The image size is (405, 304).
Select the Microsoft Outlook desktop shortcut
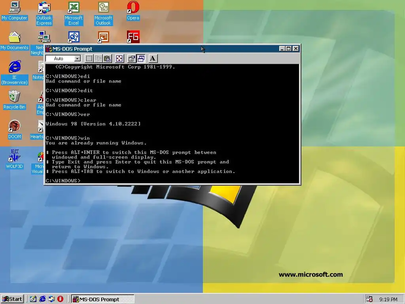coord(103,13)
